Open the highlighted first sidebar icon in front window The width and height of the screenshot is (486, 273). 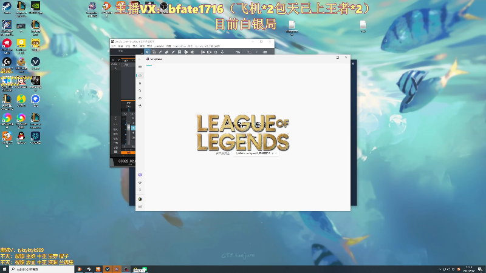tap(140, 75)
